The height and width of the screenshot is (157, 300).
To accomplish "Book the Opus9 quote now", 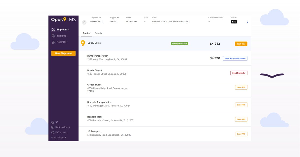I will point(241,44).
